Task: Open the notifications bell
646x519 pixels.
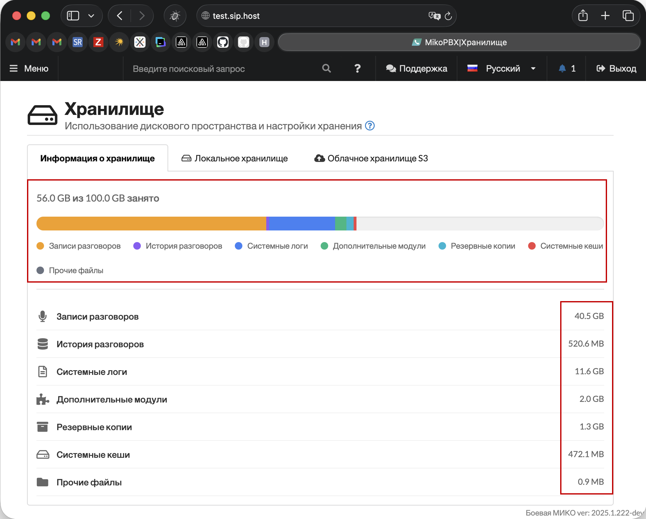Action: pyautogui.click(x=562, y=68)
